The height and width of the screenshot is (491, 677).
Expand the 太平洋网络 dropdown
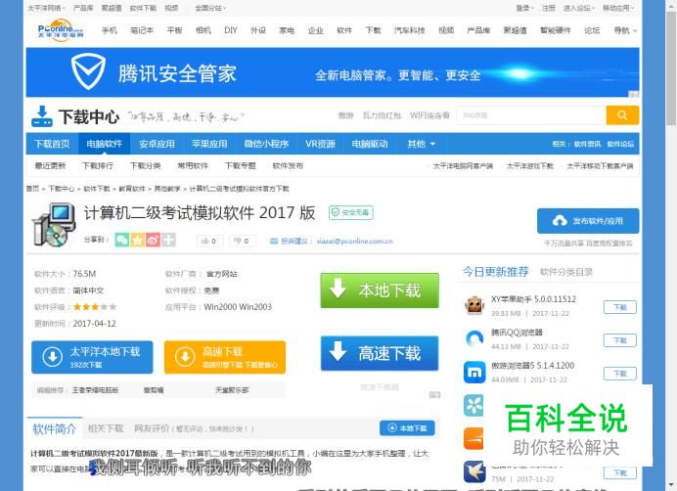[x=46, y=8]
